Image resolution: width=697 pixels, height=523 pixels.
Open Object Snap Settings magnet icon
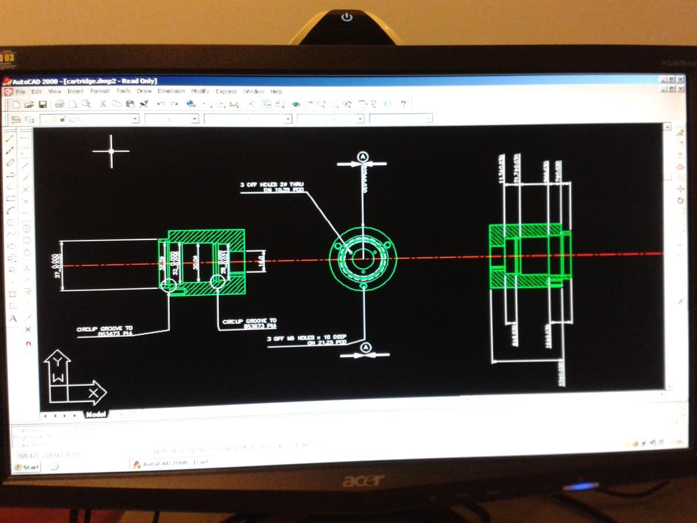point(28,343)
